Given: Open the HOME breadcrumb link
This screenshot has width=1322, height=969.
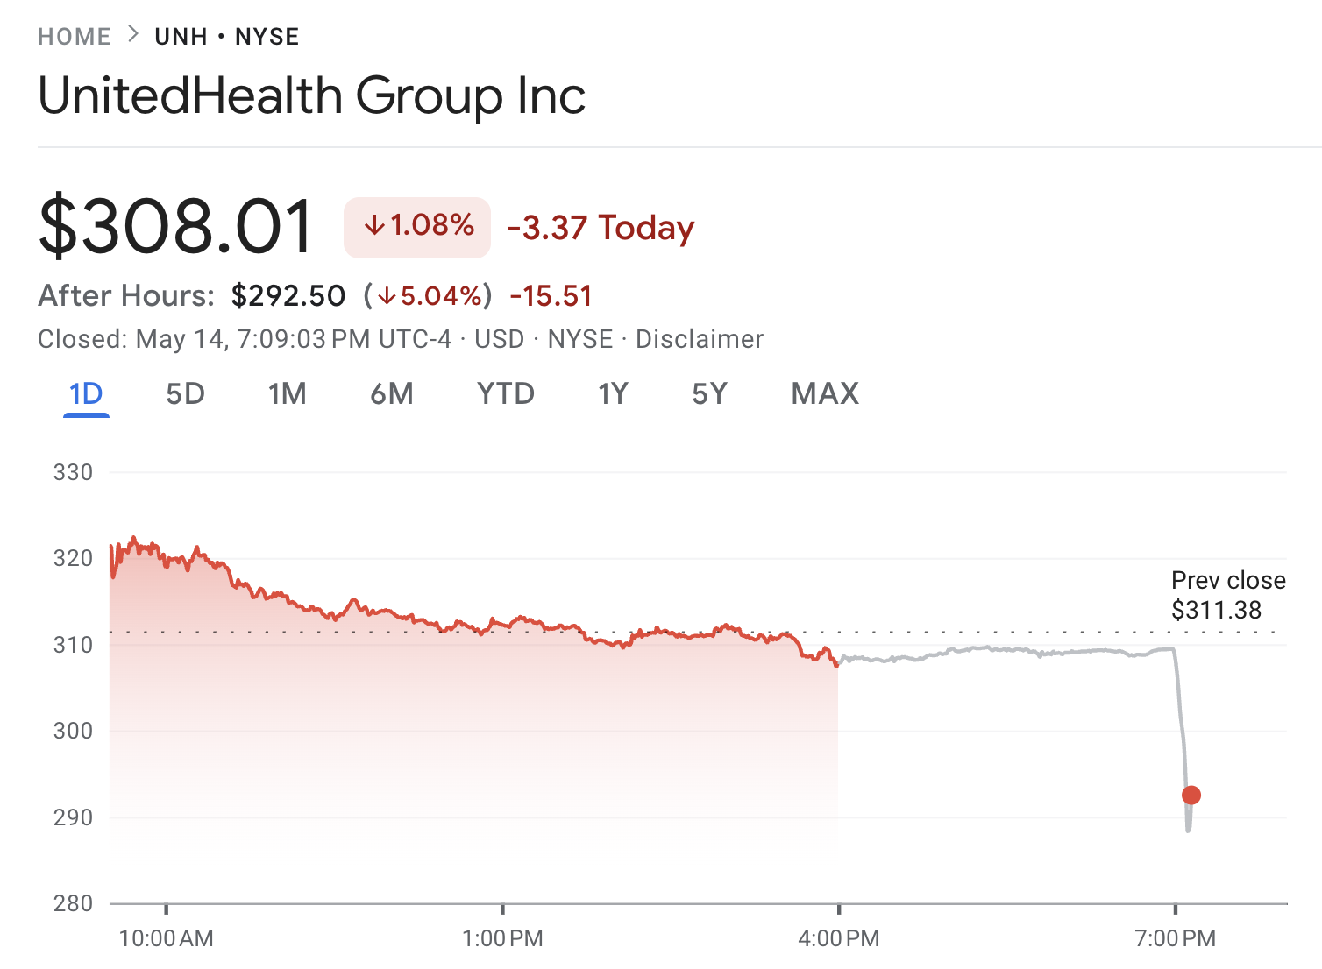Looking at the screenshot, I should click(x=75, y=35).
